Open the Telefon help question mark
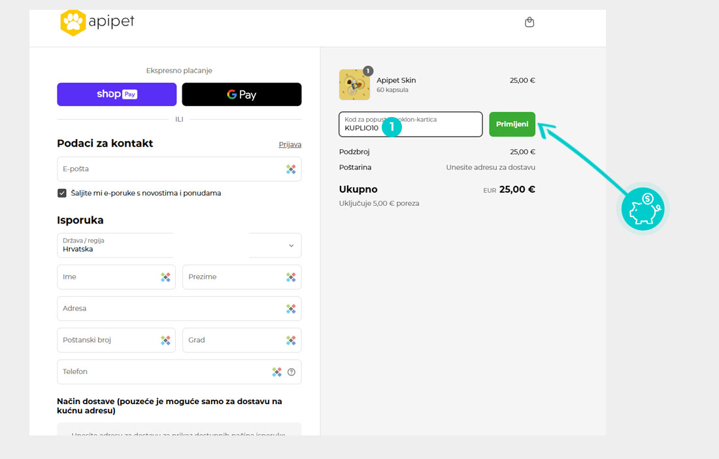This screenshot has width=719, height=459. coord(291,372)
